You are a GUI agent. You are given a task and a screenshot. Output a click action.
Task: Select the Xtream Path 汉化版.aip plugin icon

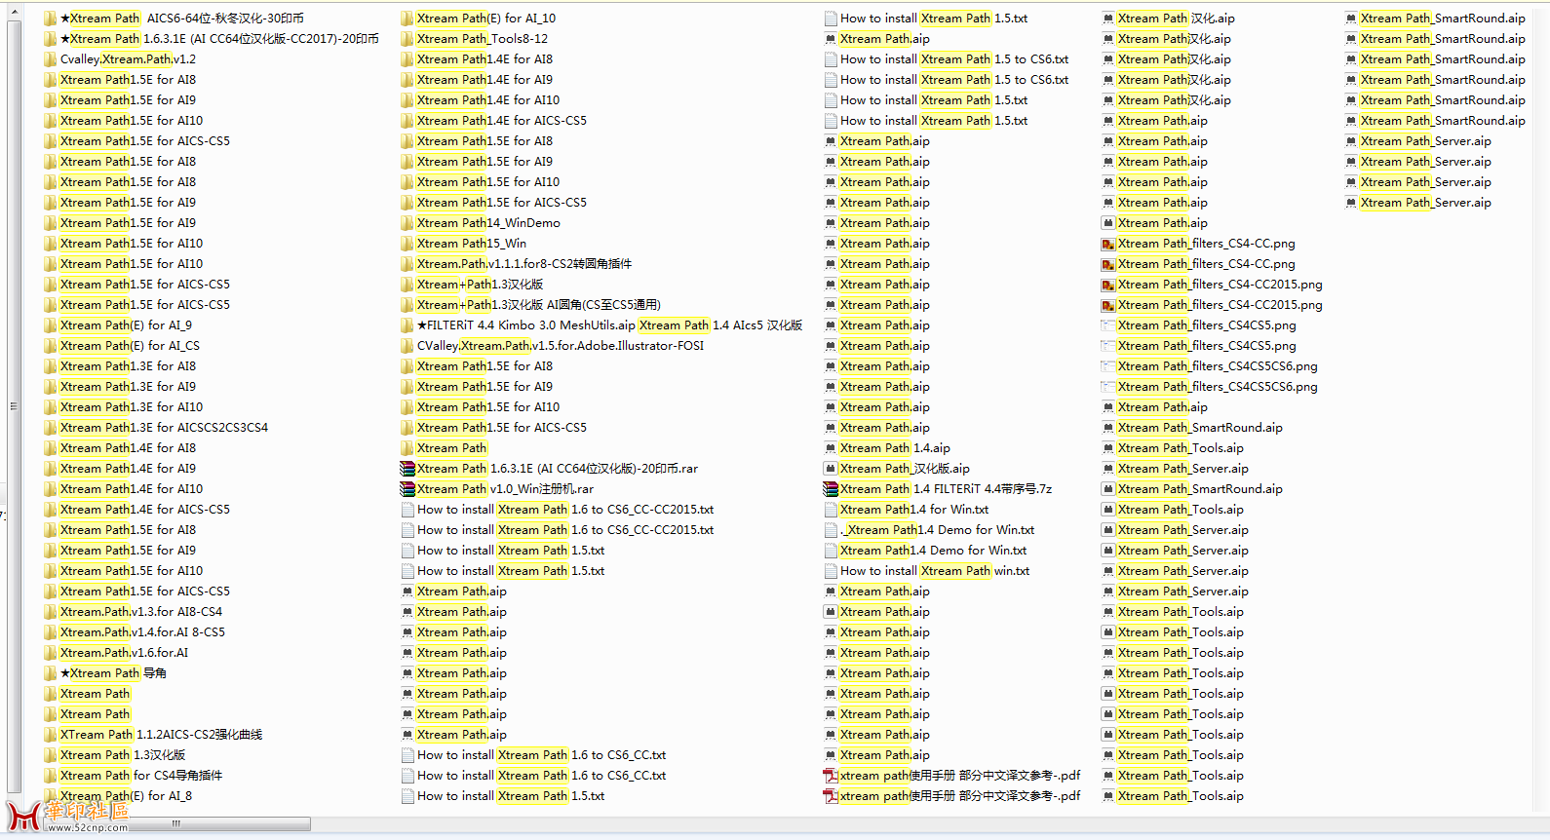point(831,469)
